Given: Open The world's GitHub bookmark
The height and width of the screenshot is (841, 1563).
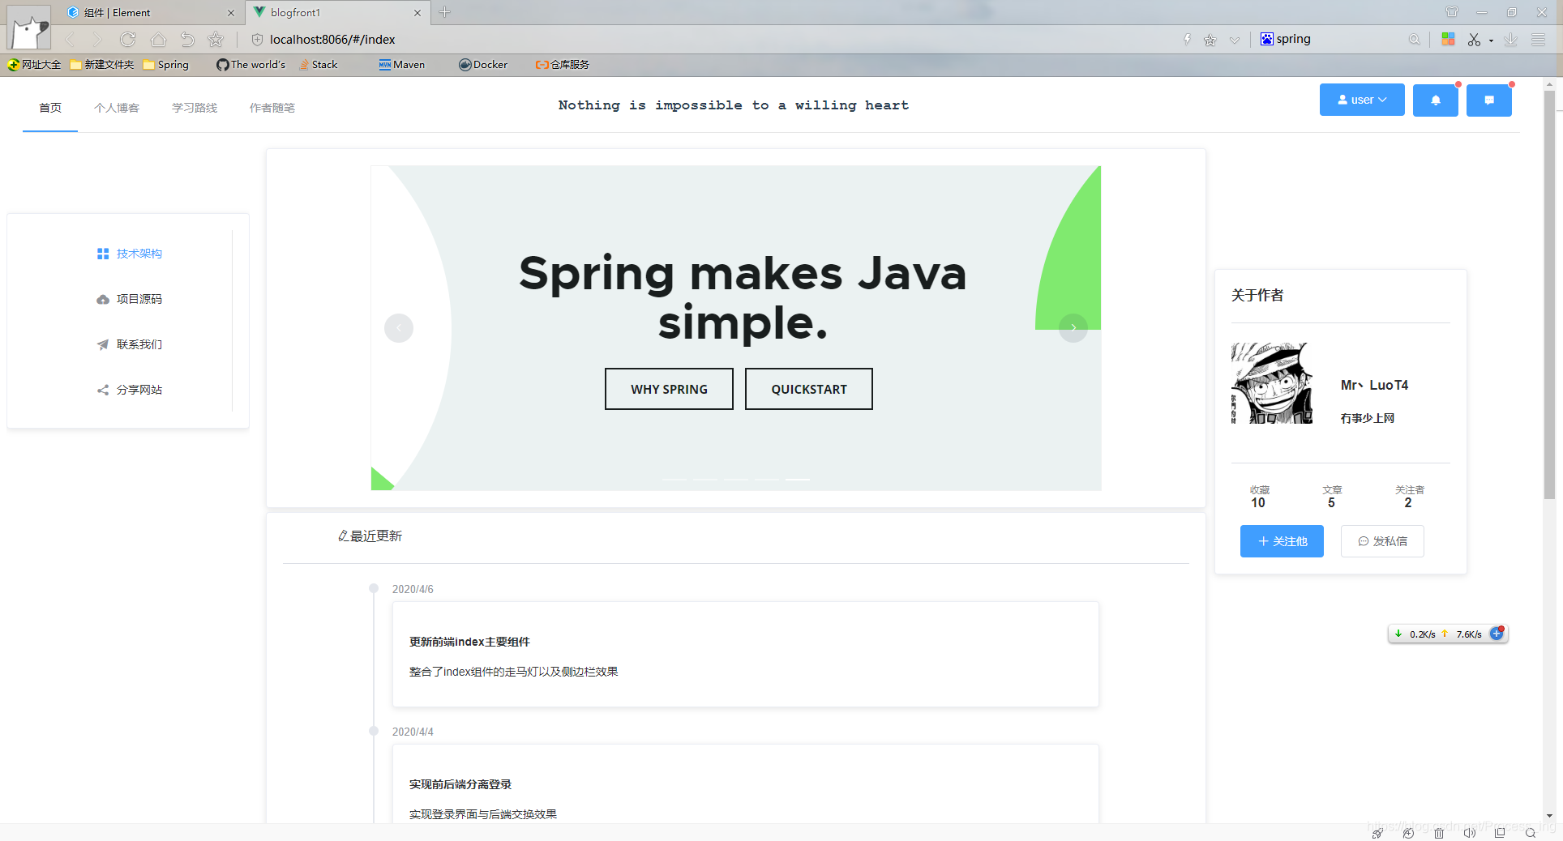Looking at the screenshot, I should (251, 65).
